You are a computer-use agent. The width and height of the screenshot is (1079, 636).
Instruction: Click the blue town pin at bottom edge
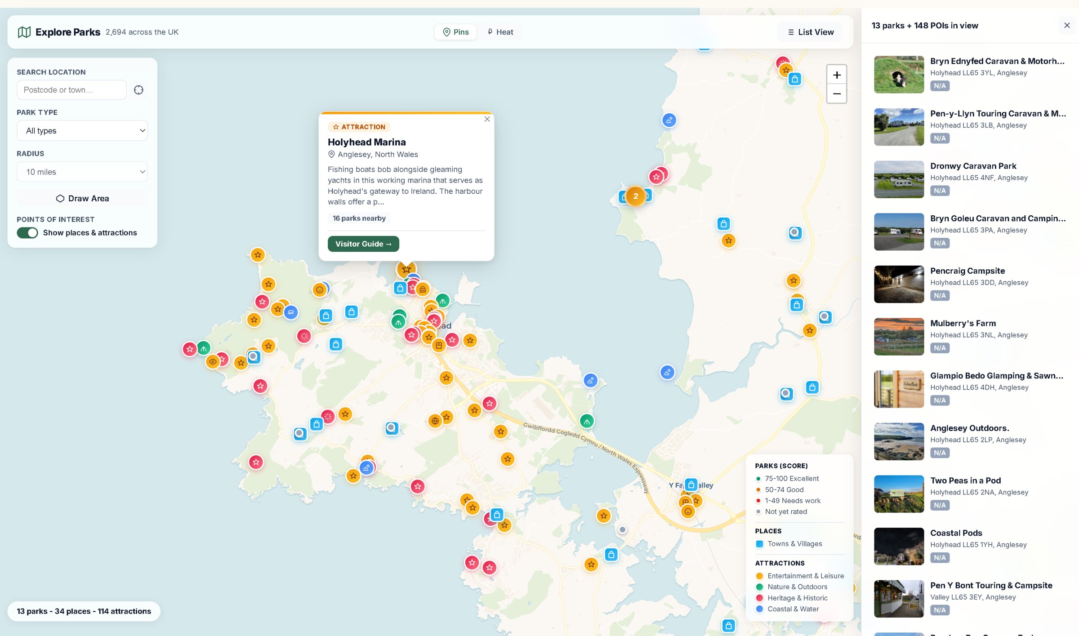click(728, 625)
